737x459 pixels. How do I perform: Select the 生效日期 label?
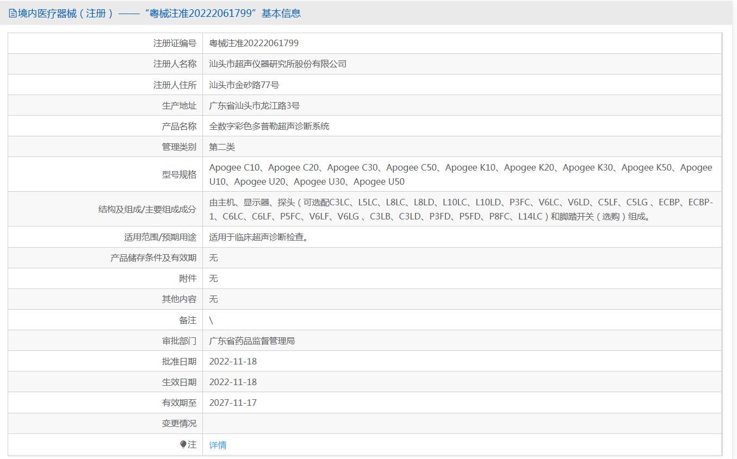coord(179,382)
